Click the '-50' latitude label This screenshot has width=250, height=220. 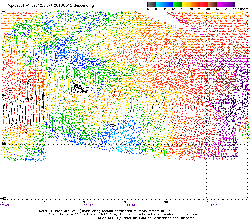tap(3, 95)
